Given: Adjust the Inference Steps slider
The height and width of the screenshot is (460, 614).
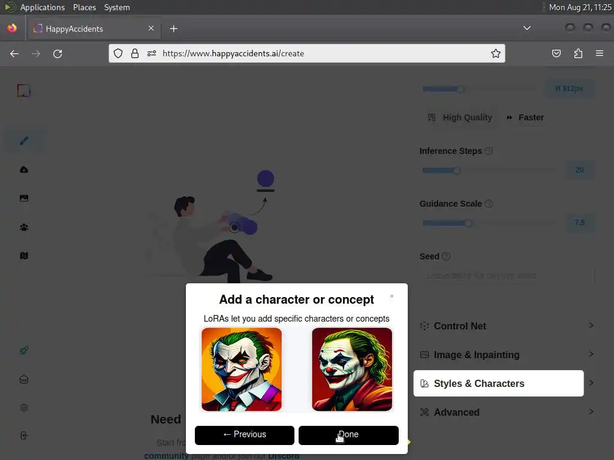Looking at the screenshot, I should tap(456, 171).
